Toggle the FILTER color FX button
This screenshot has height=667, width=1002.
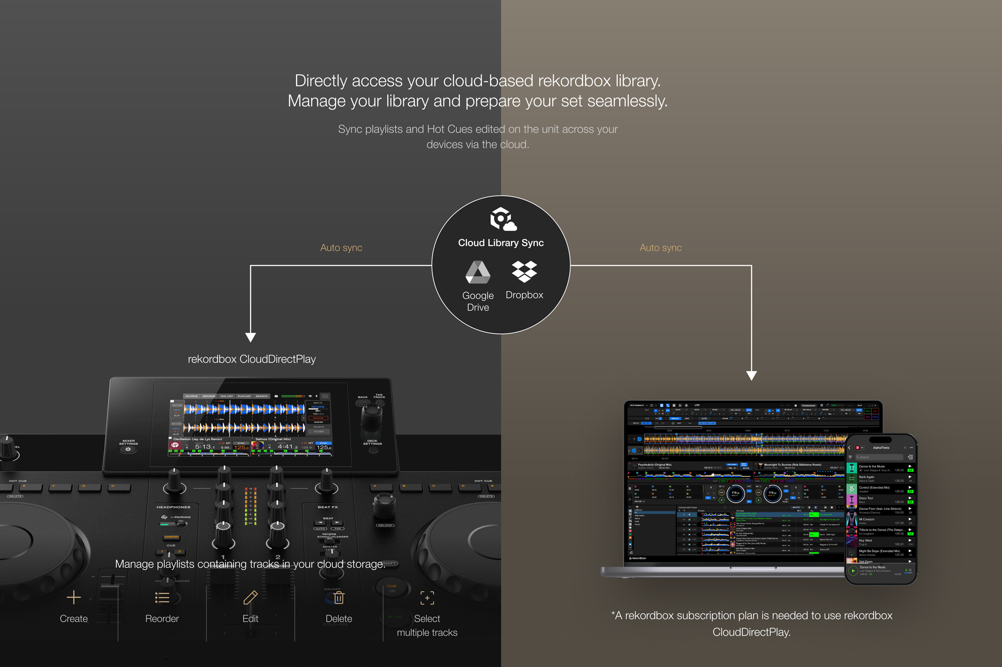click(319, 431)
